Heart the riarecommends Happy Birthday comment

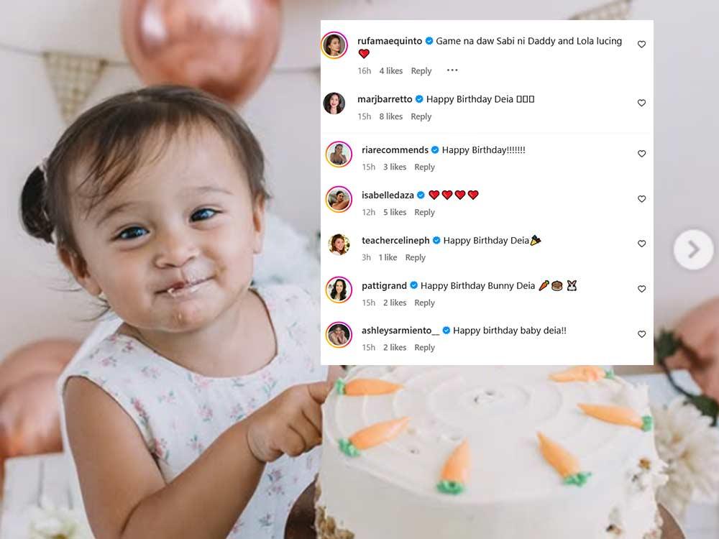point(641,154)
